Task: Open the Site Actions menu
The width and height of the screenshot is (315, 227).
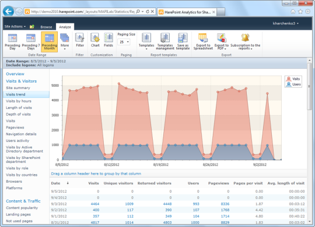Action: [15, 26]
